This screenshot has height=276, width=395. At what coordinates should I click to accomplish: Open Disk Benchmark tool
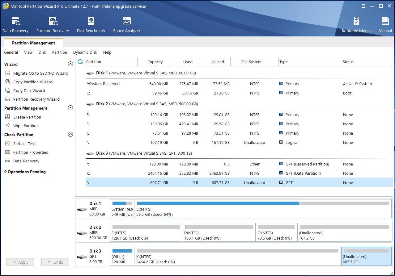(91, 25)
